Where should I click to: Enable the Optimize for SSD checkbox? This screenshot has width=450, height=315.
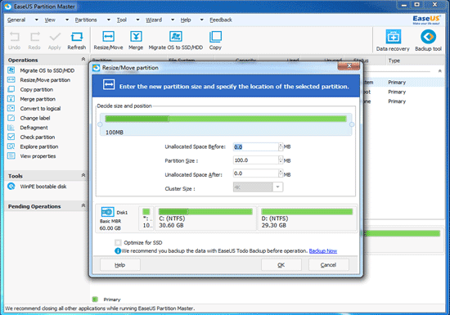point(118,243)
